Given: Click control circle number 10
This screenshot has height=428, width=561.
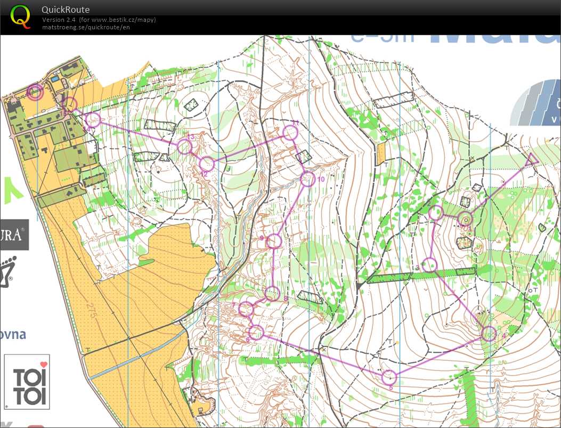Looking at the screenshot, I should click(x=308, y=179).
